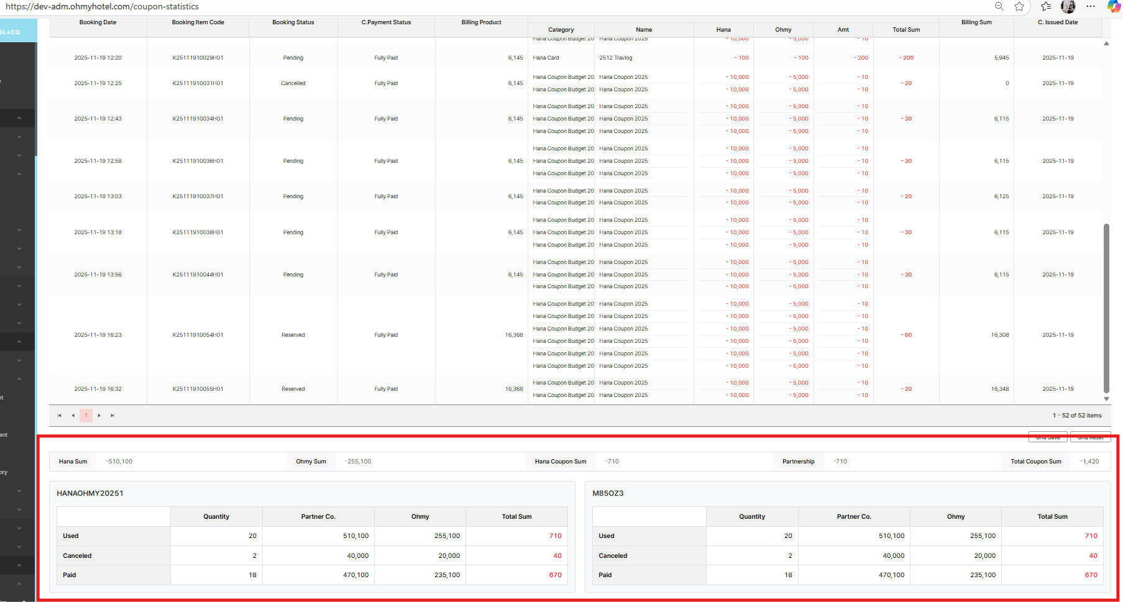
Task: Open the browser profile avatar
Action: [x=1068, y=6]
